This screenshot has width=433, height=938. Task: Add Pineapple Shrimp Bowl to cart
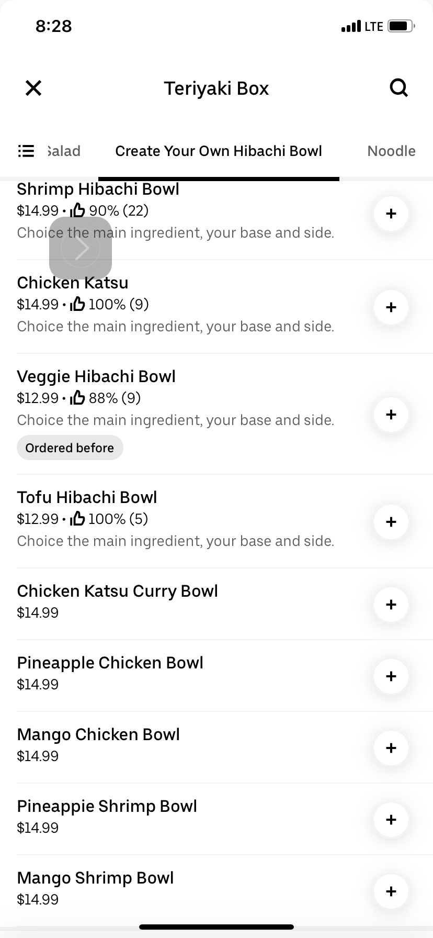tap(391, 820)
